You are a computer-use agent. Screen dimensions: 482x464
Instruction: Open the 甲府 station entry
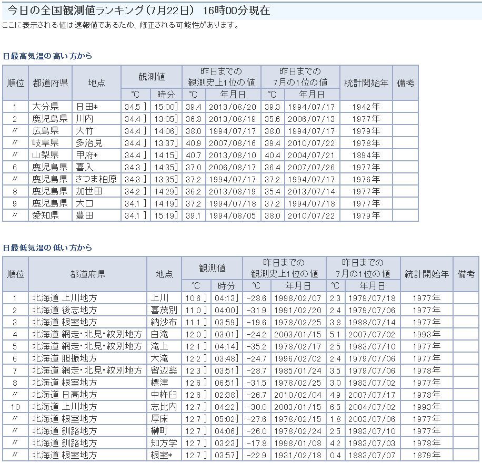pos(86,155)
